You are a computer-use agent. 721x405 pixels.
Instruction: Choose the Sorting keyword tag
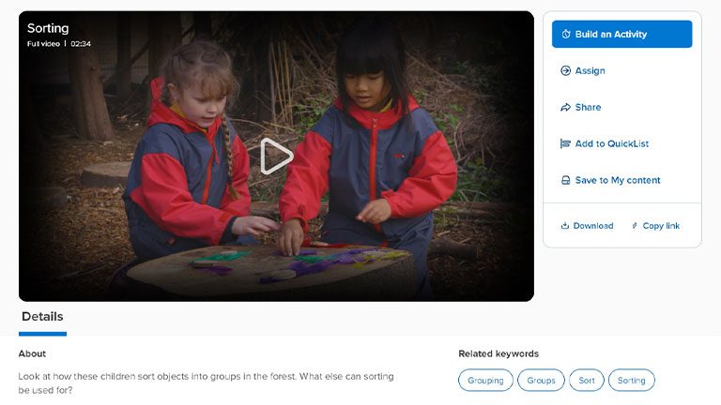click(x=631, y=381)
